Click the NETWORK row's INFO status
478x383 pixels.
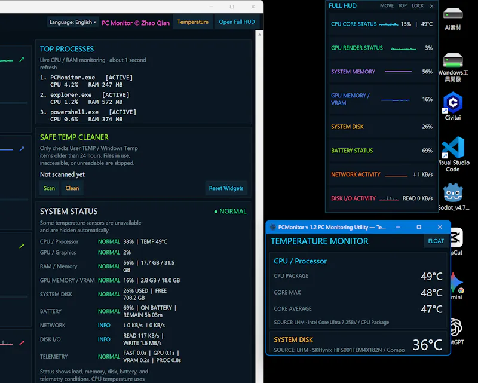pos(104,326)
